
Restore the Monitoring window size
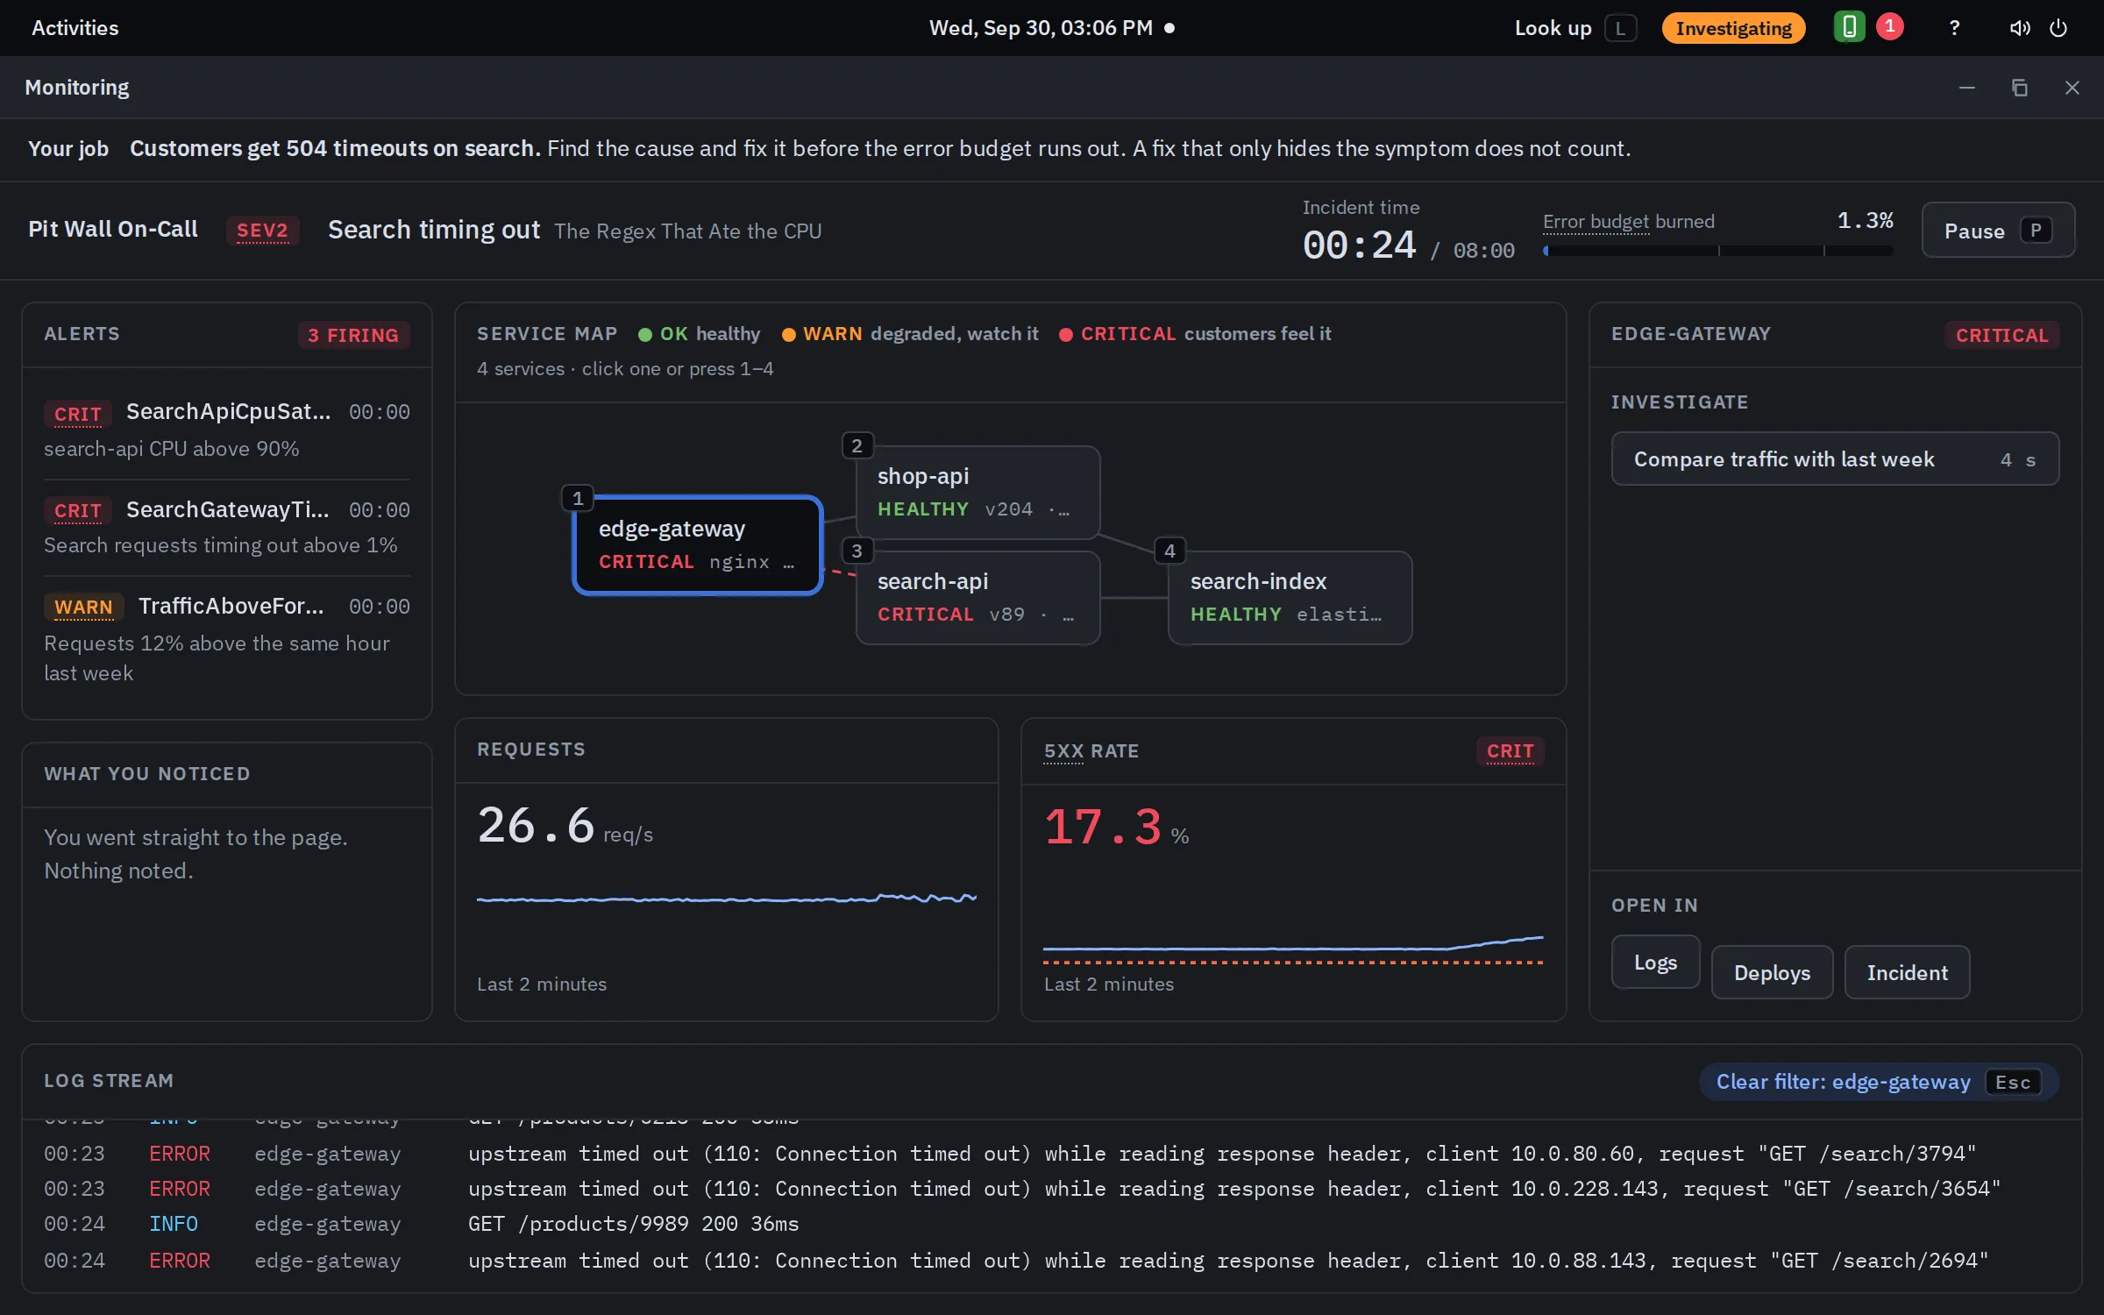click(2020, 88)
